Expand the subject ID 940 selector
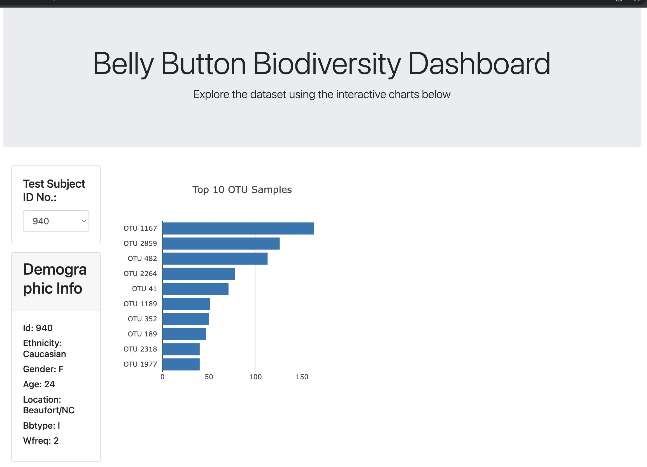The width and height of the screenshot is (647, 467). coord(56,221)
